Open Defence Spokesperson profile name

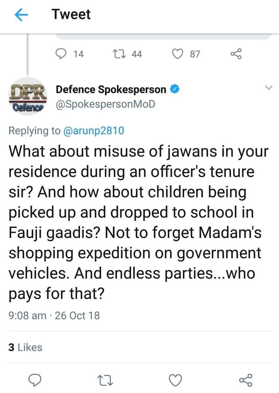(x=111, y=90)
